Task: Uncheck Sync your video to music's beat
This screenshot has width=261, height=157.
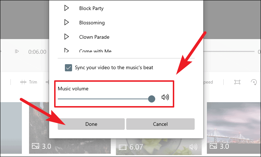Action: pos(68,68)
